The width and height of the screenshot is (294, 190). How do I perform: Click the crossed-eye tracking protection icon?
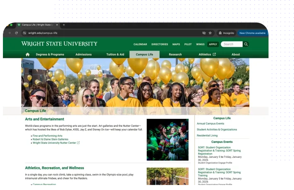coord(204,33)
